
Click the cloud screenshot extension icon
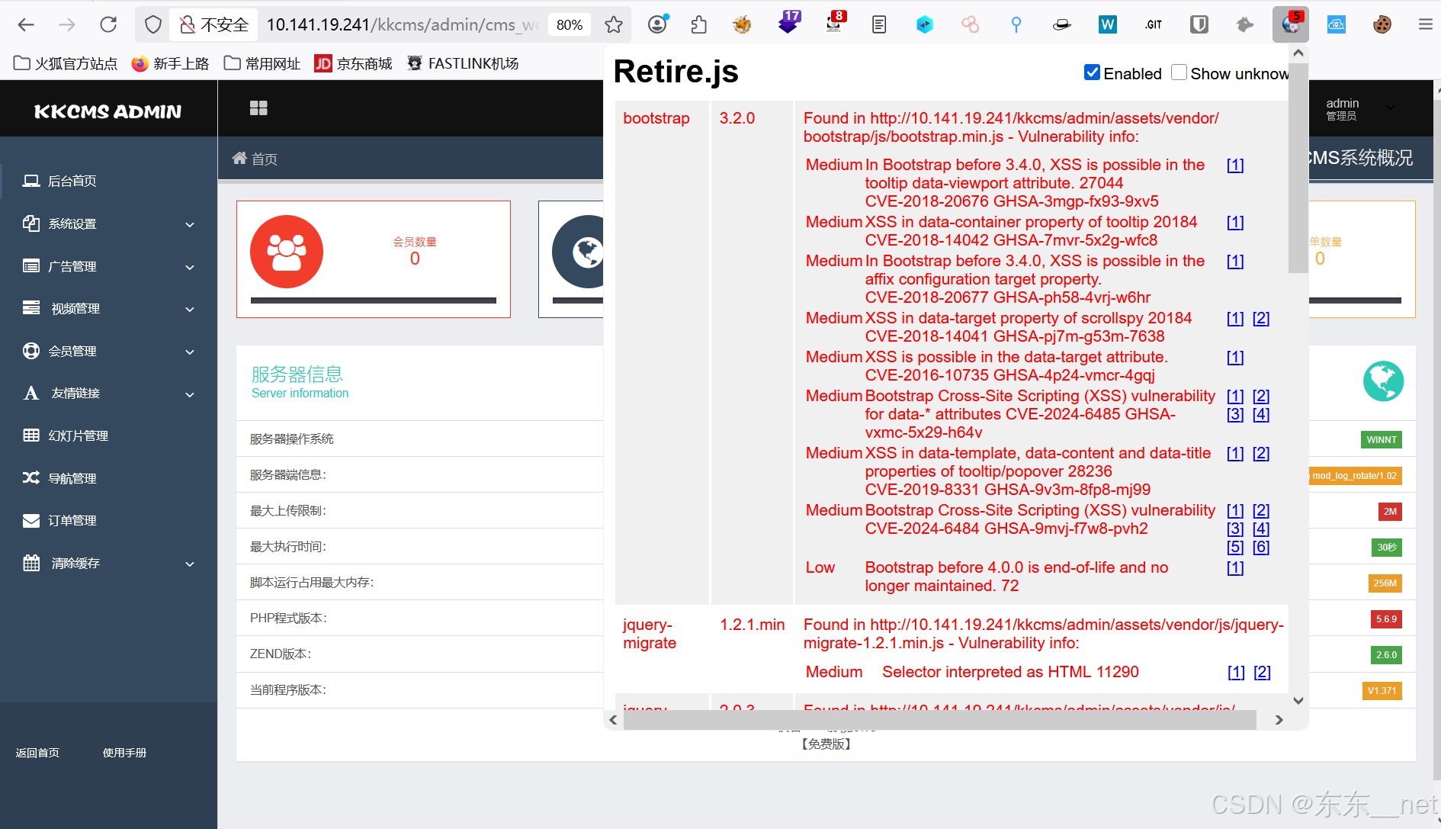tap(1337, 24)
